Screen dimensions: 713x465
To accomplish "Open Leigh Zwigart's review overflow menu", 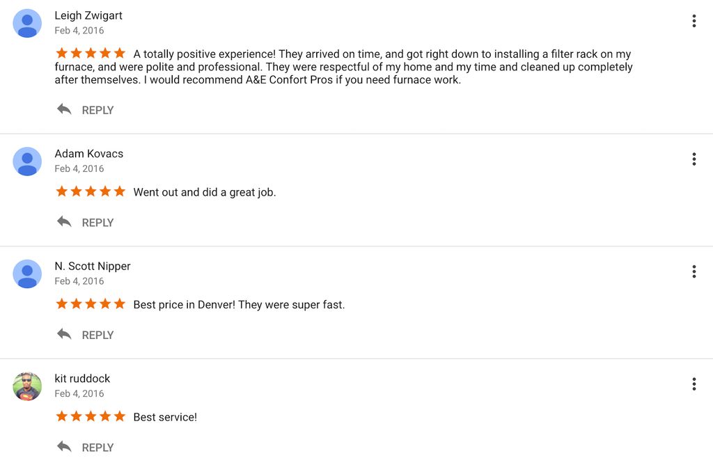I will 694,20.
